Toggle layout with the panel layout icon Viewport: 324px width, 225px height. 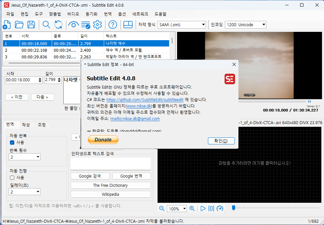128,25
